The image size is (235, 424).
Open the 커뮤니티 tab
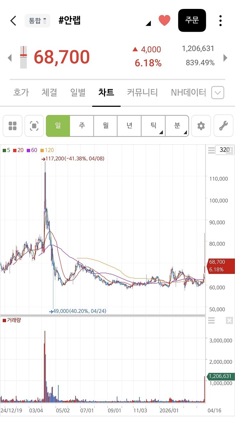coord(142,93)
